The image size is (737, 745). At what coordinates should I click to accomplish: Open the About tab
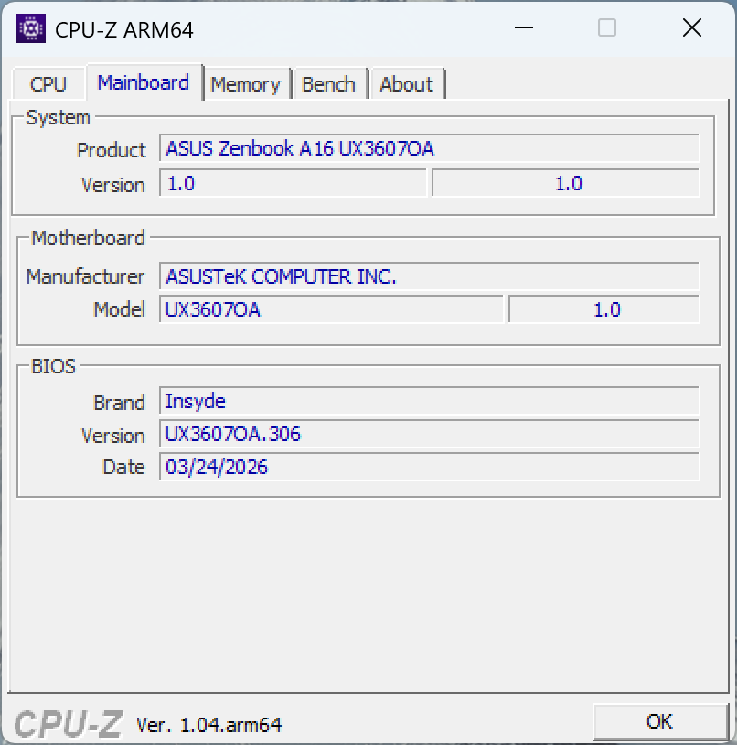click(406, 84)
